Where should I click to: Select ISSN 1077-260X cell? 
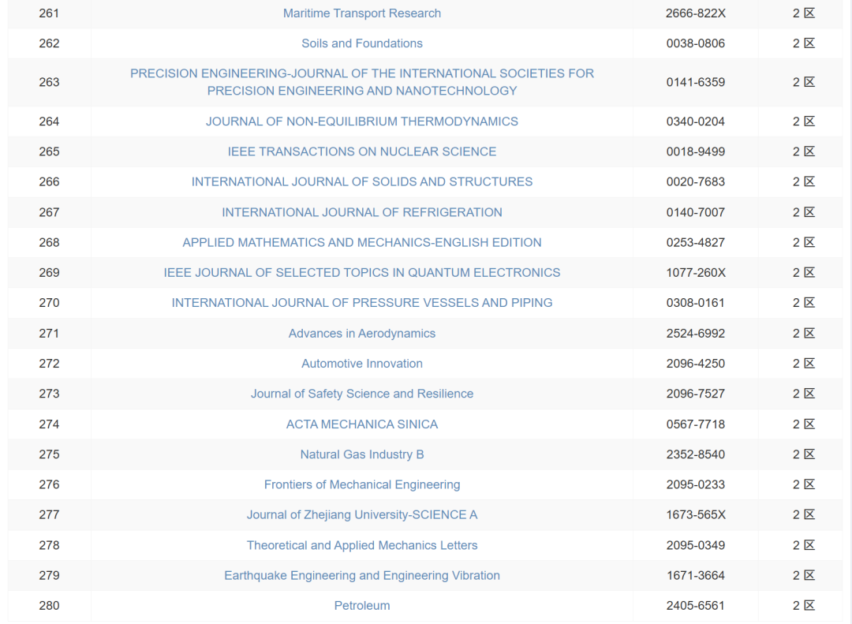click(x=696, y=272)
